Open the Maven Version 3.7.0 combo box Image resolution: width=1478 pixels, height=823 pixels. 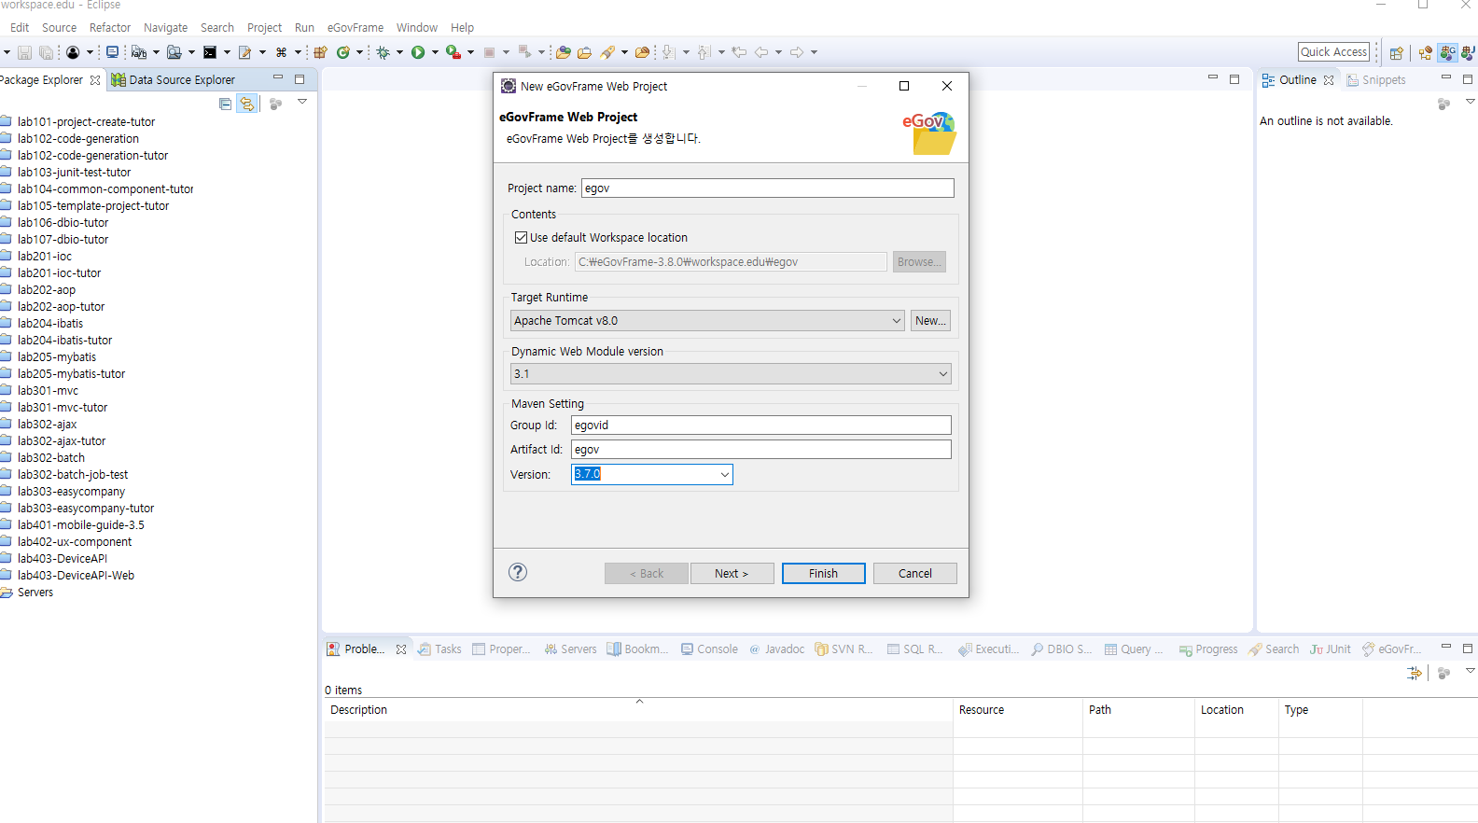(651, 474)
